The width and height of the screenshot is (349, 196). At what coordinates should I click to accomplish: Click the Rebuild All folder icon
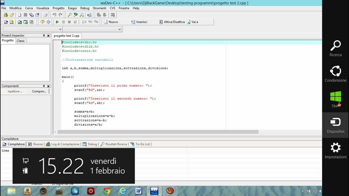click(12, 22)
